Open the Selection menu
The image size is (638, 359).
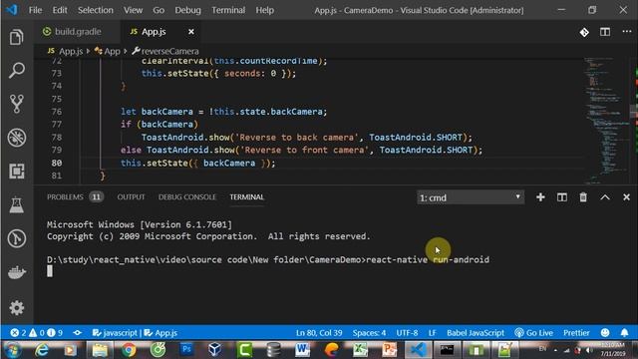pyautogui.click(x=96, y=10)
